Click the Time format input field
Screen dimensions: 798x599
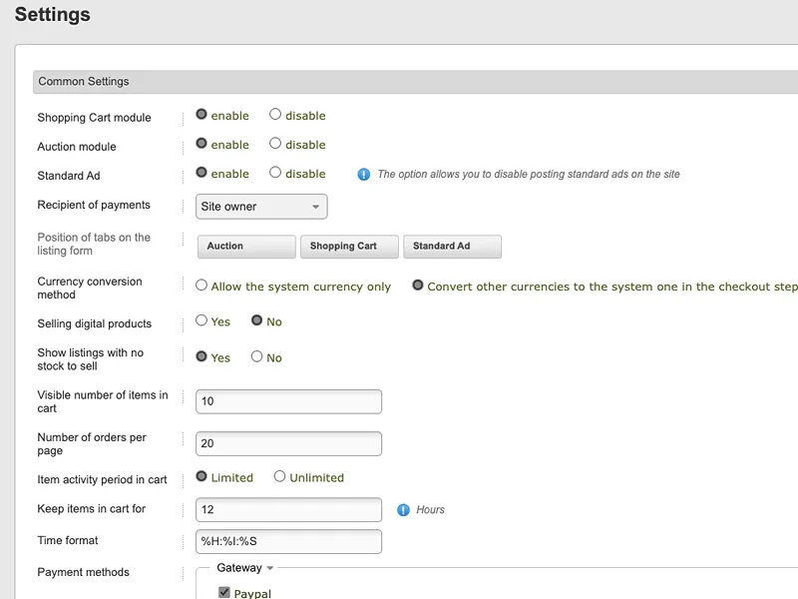[288, 542]
